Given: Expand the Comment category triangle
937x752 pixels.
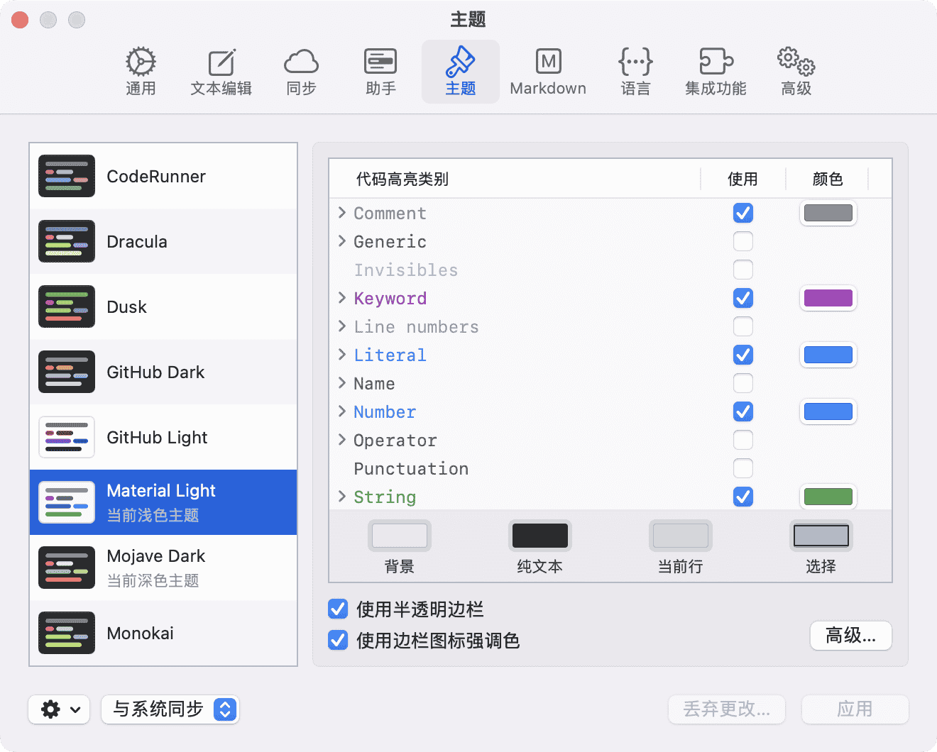Looking at the screenshot, I should (x=342, y=213).
